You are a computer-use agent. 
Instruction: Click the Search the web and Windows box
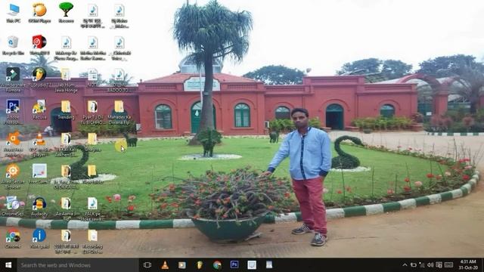click(x=78, y=265)
